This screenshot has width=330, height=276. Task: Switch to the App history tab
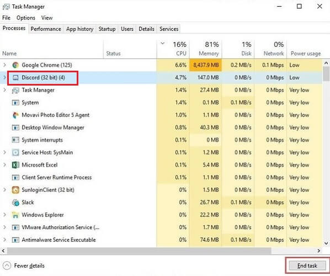tap(80, 29)
